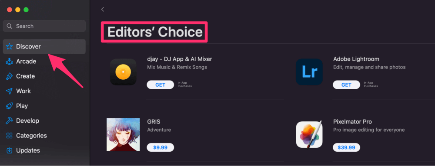
Task: Click the Create paintbrush icon
Action: 10,76
